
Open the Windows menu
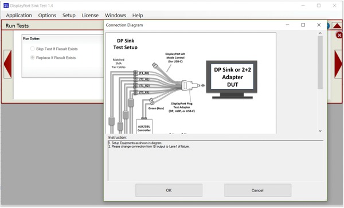115,15
